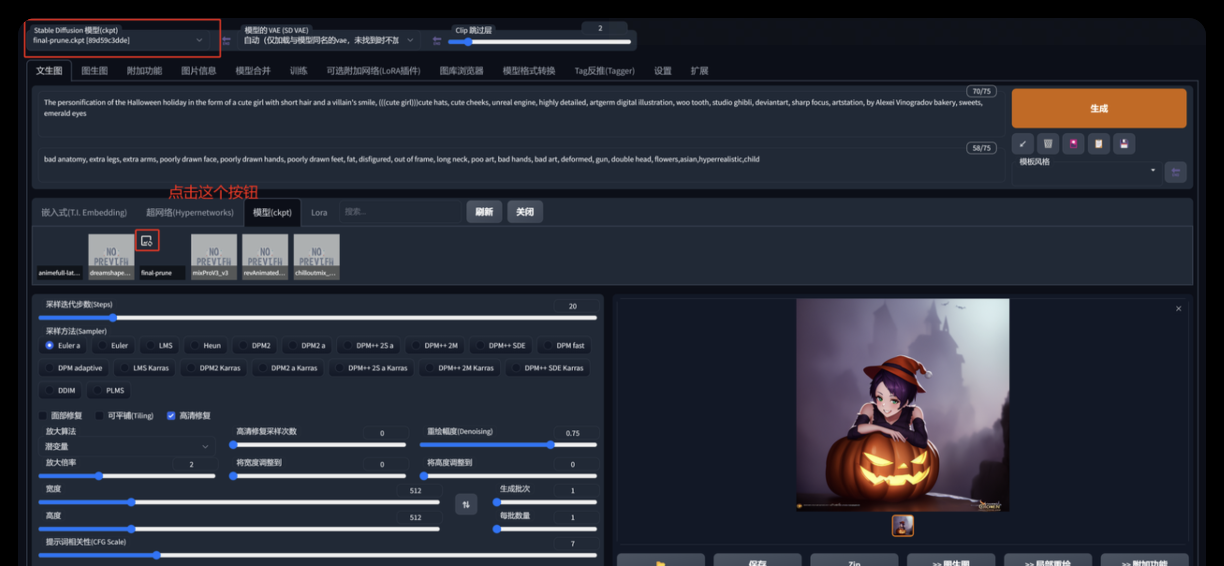Open the 图片信息 tab

tap(198, 71)
